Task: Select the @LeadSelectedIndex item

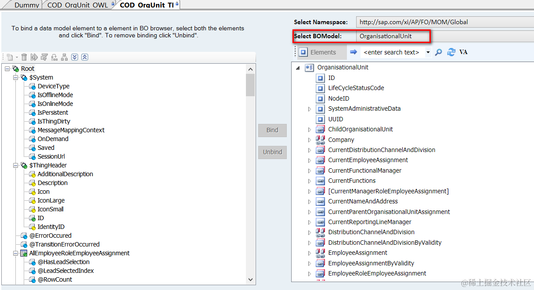Action: [x=66, y=271]
